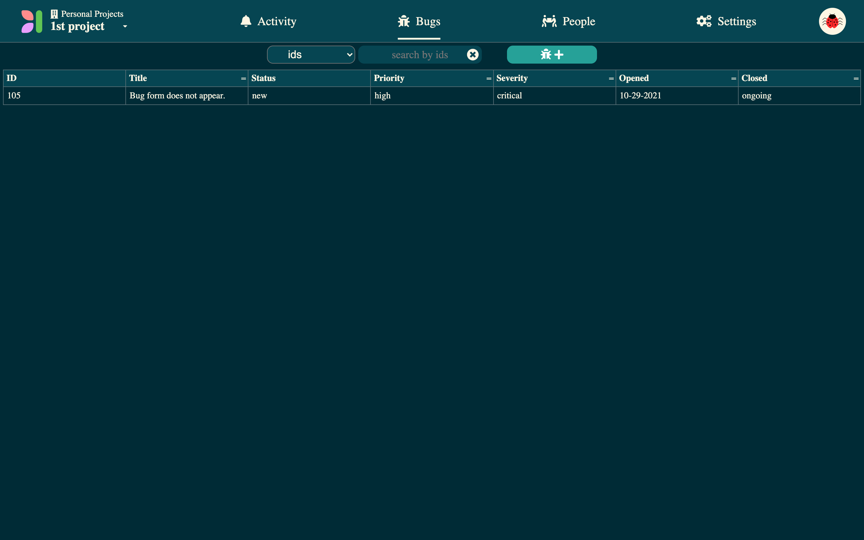864x540 pixels.
Task: Open bug 'Bug form does not appear.'
Action: (187, 96)
